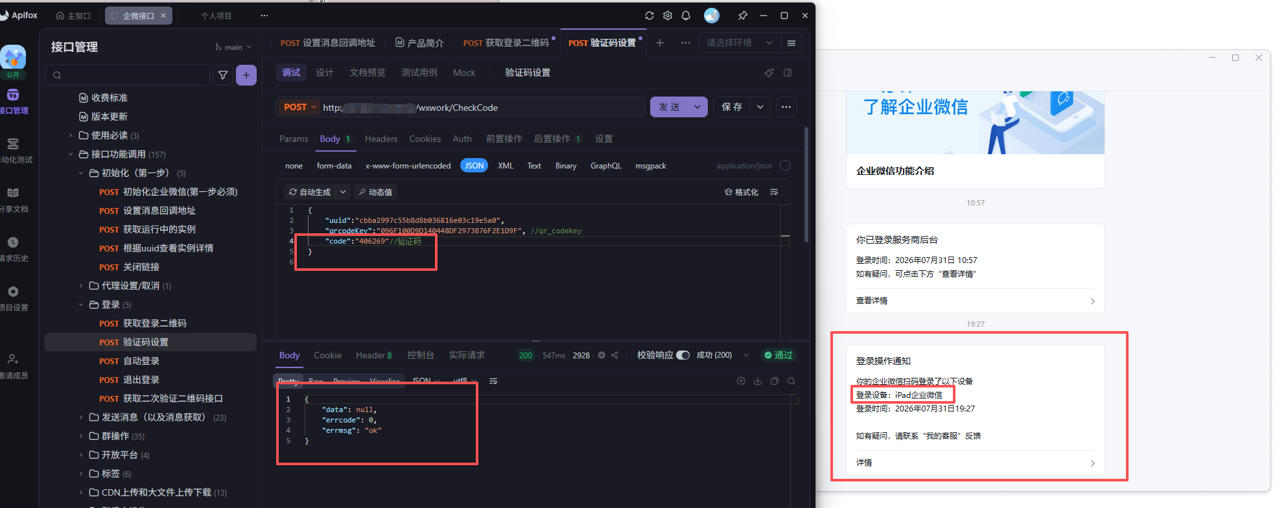This screenshot has height=508, width=1288.
Task: Toggle the application/json circle checkbox
Action: [785, 165]
